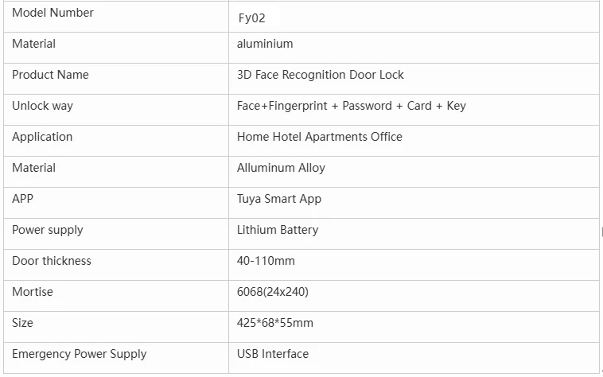Select the USB Interface value cell
Viewport: 603px width, 377px height.
click(272, 354)
